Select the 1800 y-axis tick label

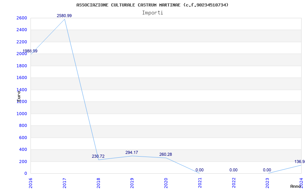pyautogui.click(x=22, y=66)
